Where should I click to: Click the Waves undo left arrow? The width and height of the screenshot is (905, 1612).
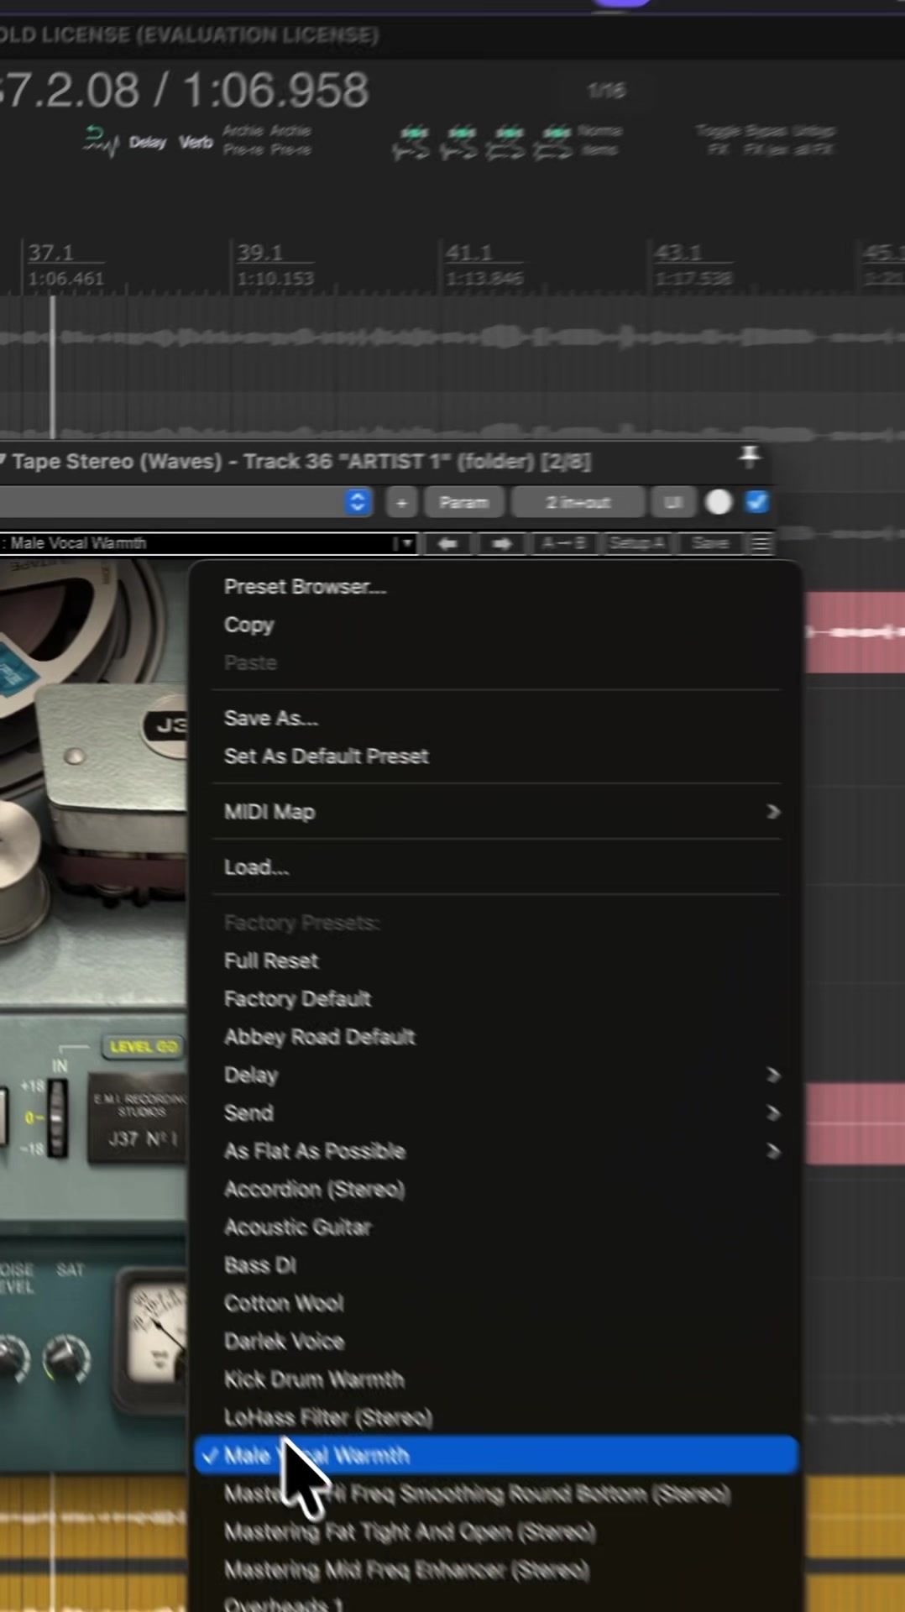[447, 543]
